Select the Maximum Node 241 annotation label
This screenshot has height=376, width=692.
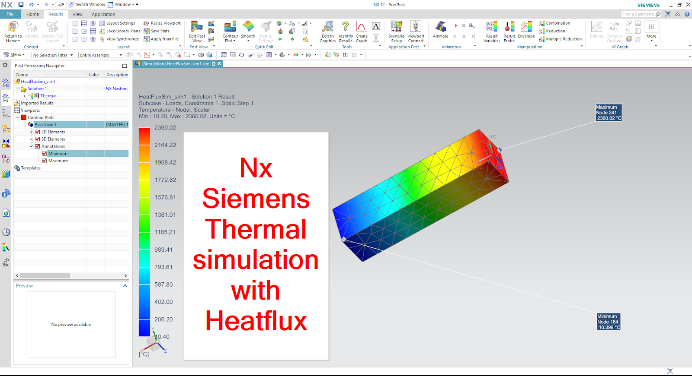pyautogui.click(x=609, y=113)
